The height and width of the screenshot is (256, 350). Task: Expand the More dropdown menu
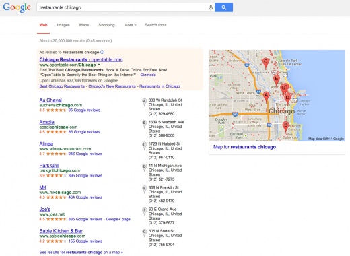[130, 25]
